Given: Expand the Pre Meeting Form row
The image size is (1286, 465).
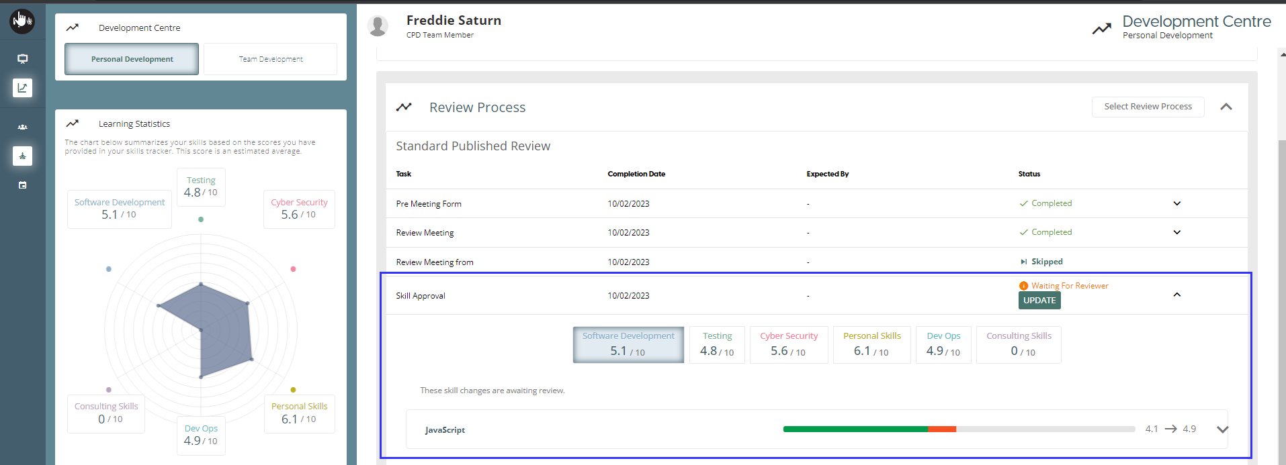Looking at the screenshot, I should (1176, 203).
